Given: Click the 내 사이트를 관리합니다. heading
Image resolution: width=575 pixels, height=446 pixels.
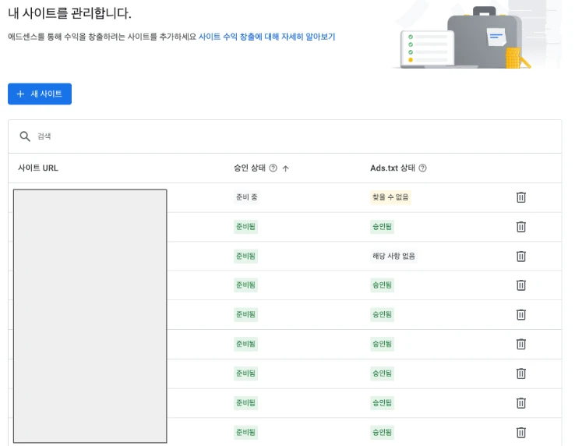Looking at the screenshot, I should (x=69, y=13).
